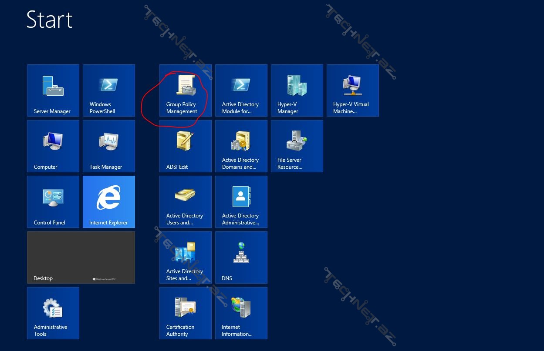Open Active Directory Users and Computers

click(x=186, y=202)
